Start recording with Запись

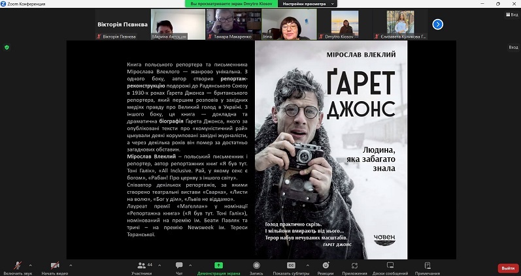tap(256, 268)
